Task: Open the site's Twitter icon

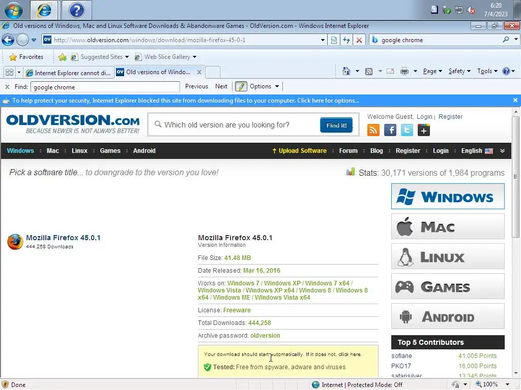Action: pyautogui.click(x=407, y=130)
